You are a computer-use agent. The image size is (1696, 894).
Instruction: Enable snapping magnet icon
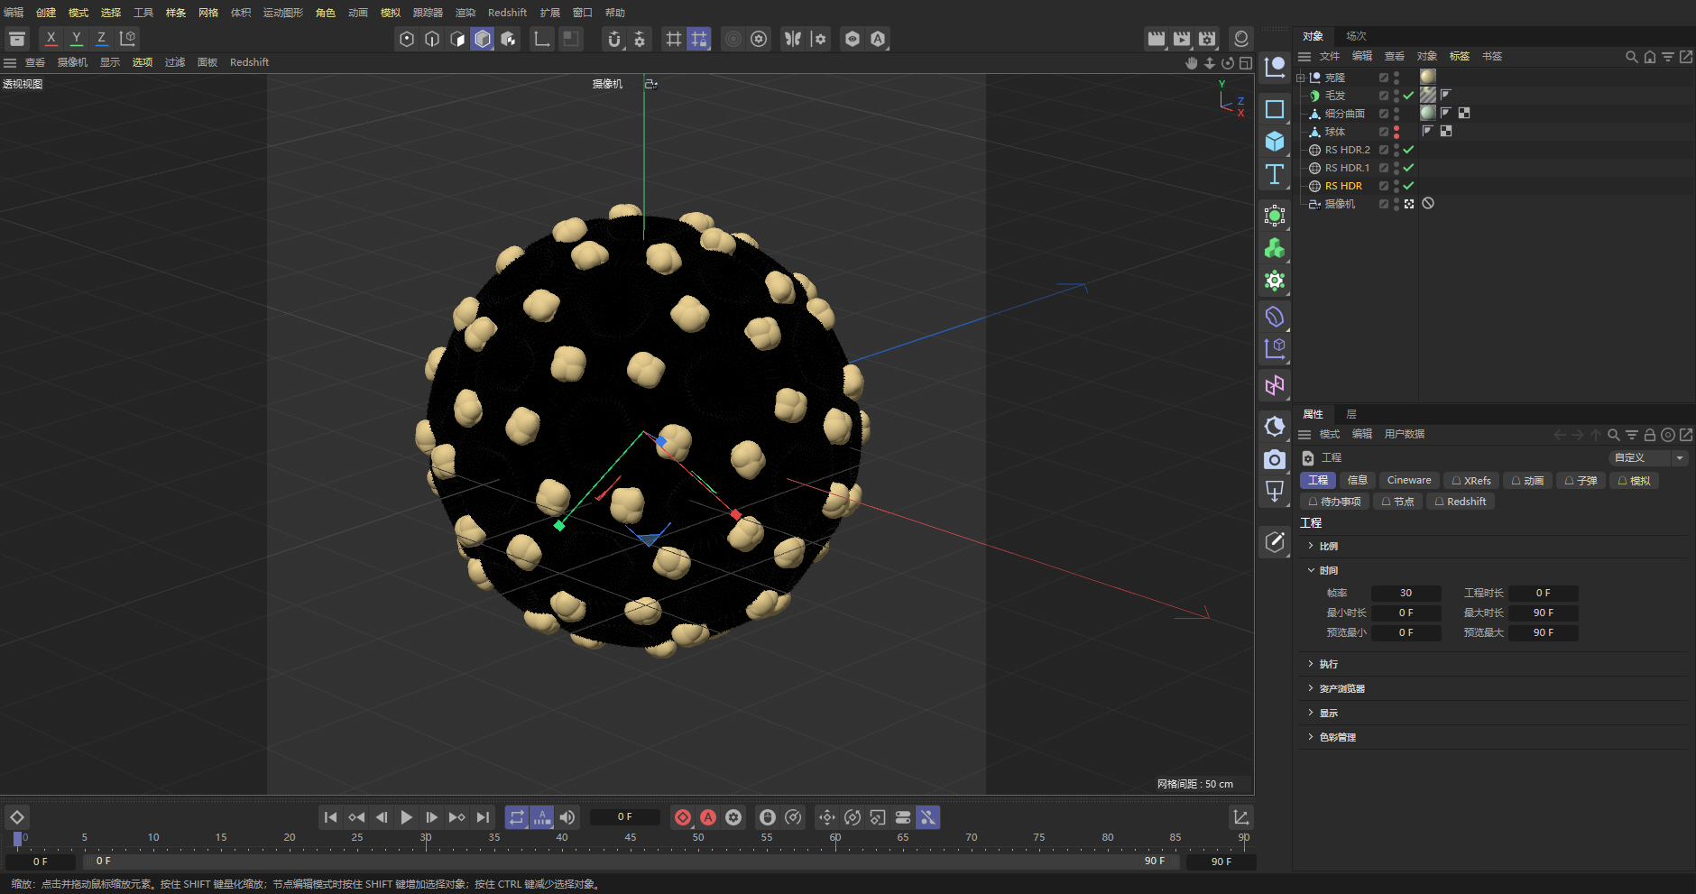coord(614,39)
